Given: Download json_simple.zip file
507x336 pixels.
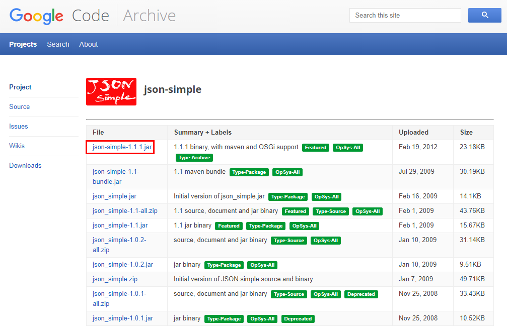Looking at the screenshot, I should click(115, 279).
